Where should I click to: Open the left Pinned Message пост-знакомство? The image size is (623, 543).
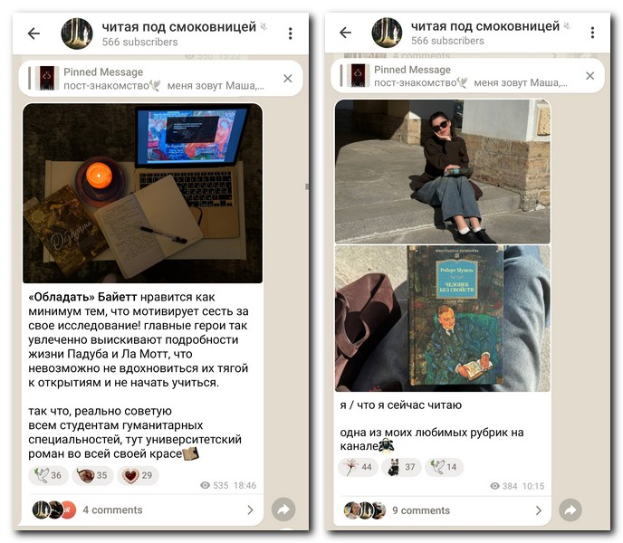point(153,78)
